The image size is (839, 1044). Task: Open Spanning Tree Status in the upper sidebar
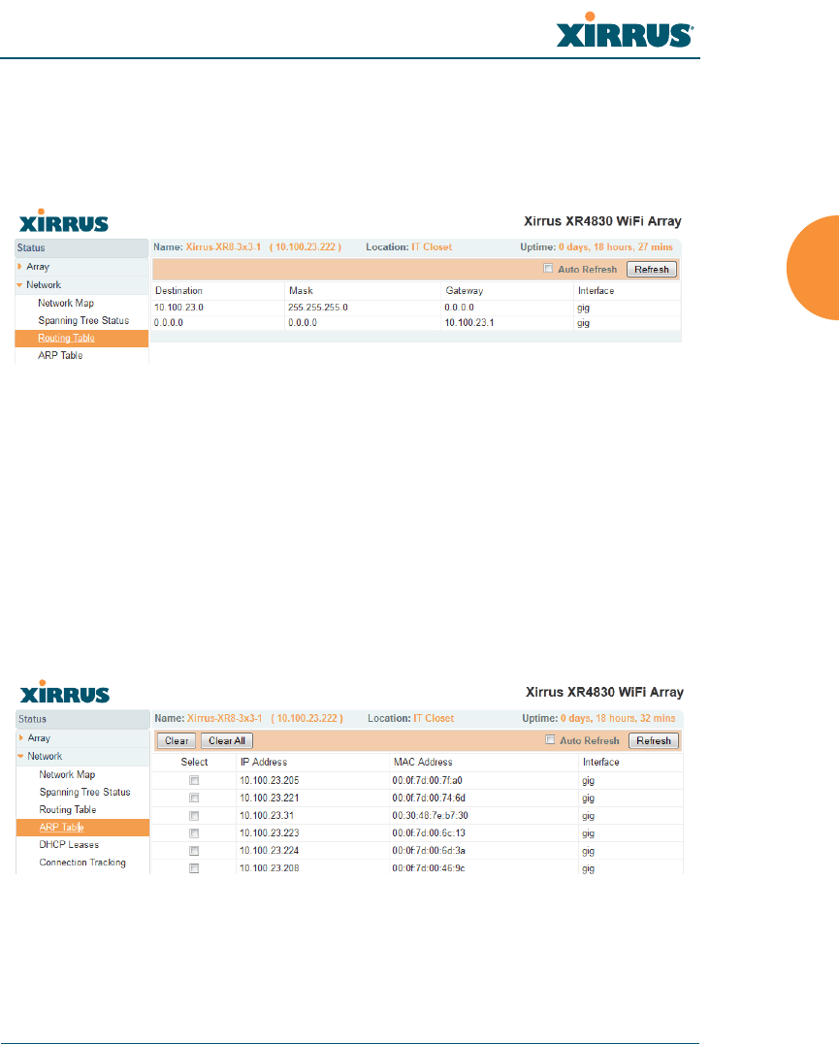pyautogui.click(x=83, y=320)
